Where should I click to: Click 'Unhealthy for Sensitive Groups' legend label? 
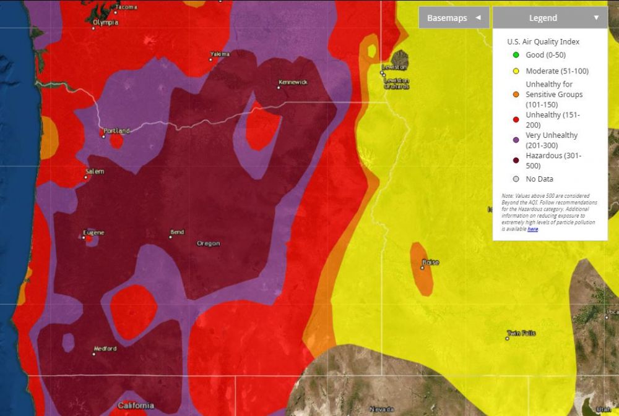click(x=554, y=95)
